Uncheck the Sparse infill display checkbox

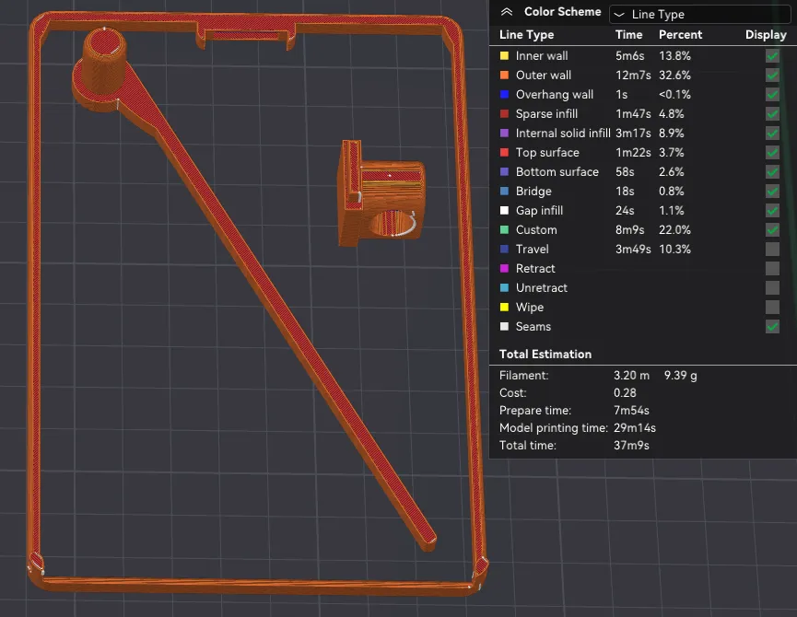coord(772,114)
